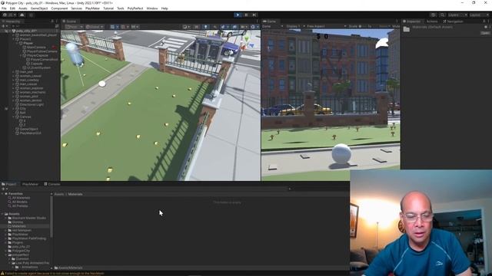Select man_cowboy in the Hierarchy
Screen dimensions: 492x276
pos(29,80)
